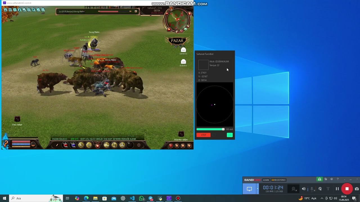The width and height of the screenshot is (360, 202).
Task: Toggle Bandicam mouse cursor effect
Action: pyautogui.click(x=320, y=189)
